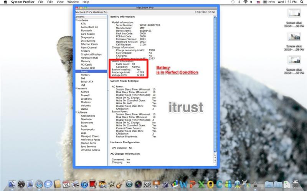Select AirPort under Network

85,92
